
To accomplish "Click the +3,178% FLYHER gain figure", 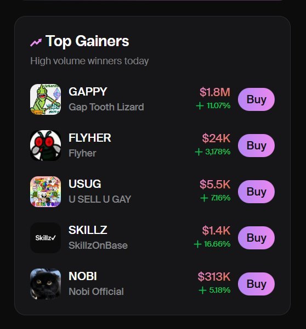I will (x=213, y=152).
